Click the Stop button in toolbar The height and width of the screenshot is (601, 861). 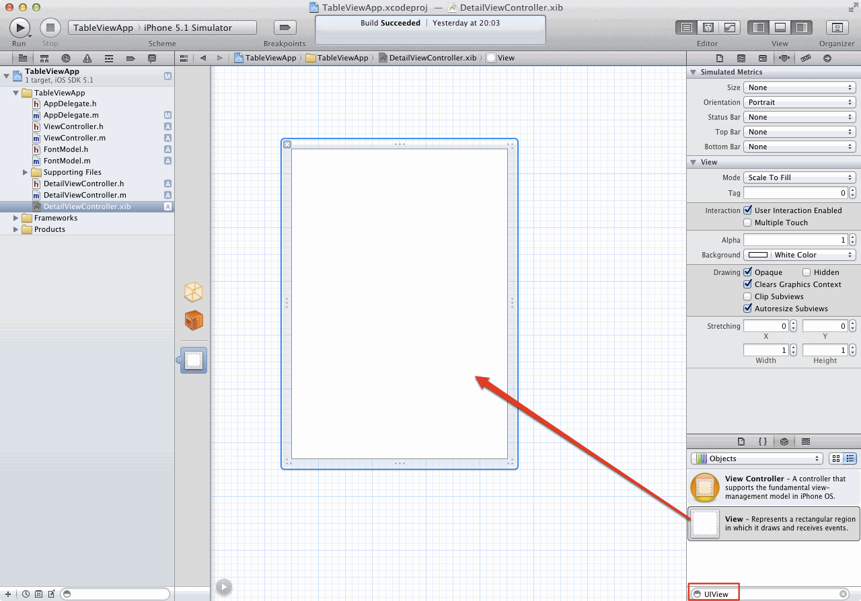pos(50,28)
